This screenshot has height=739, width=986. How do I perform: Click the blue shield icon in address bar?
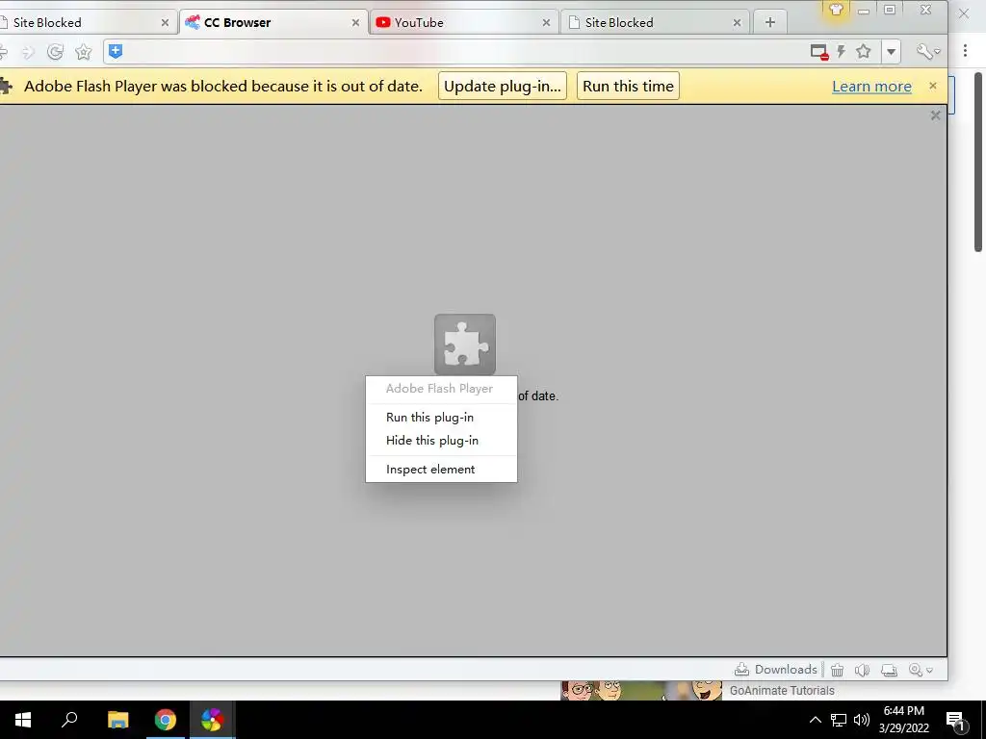[x=116, y=52]
